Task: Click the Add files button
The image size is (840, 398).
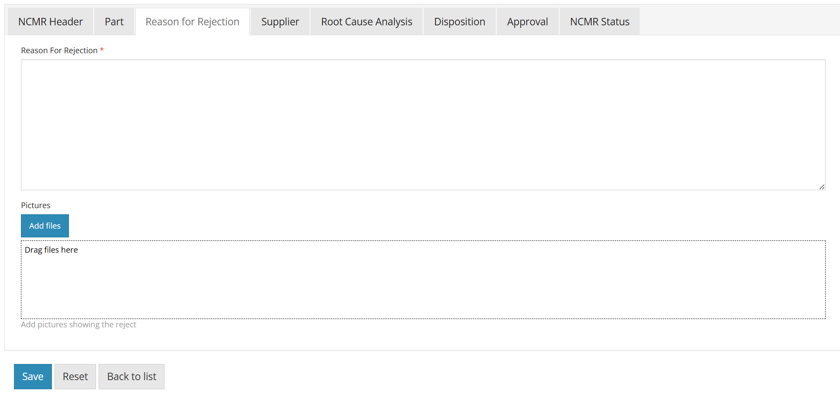Action: [x=45, y=226]
